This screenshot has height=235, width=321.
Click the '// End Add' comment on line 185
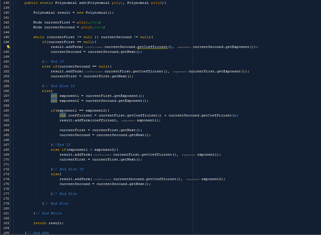click(38, 233)
